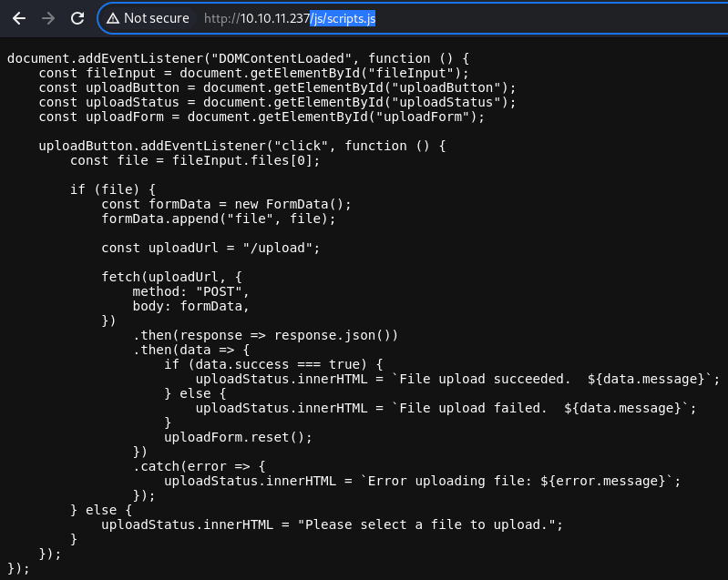Click the "Please select a file to upload." string

426,524
